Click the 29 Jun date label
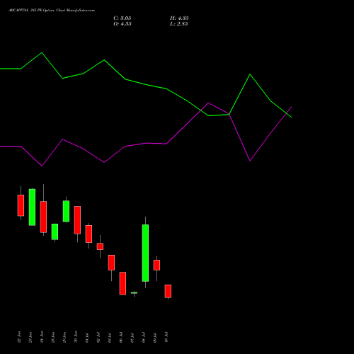Viewport: 354px width, 354px height. click(64, 337)
